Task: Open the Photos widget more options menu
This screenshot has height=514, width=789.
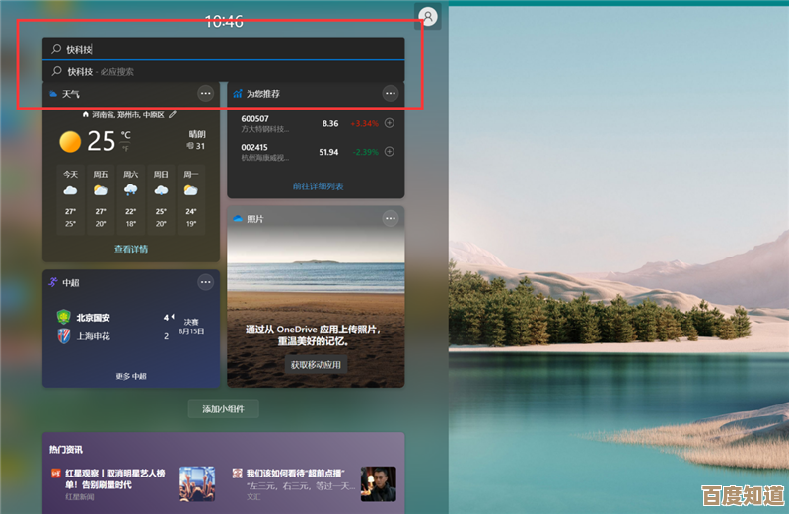Action: tap(391, 218)
